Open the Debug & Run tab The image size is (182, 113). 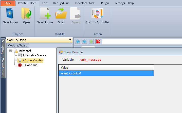(x=61, y=3)
